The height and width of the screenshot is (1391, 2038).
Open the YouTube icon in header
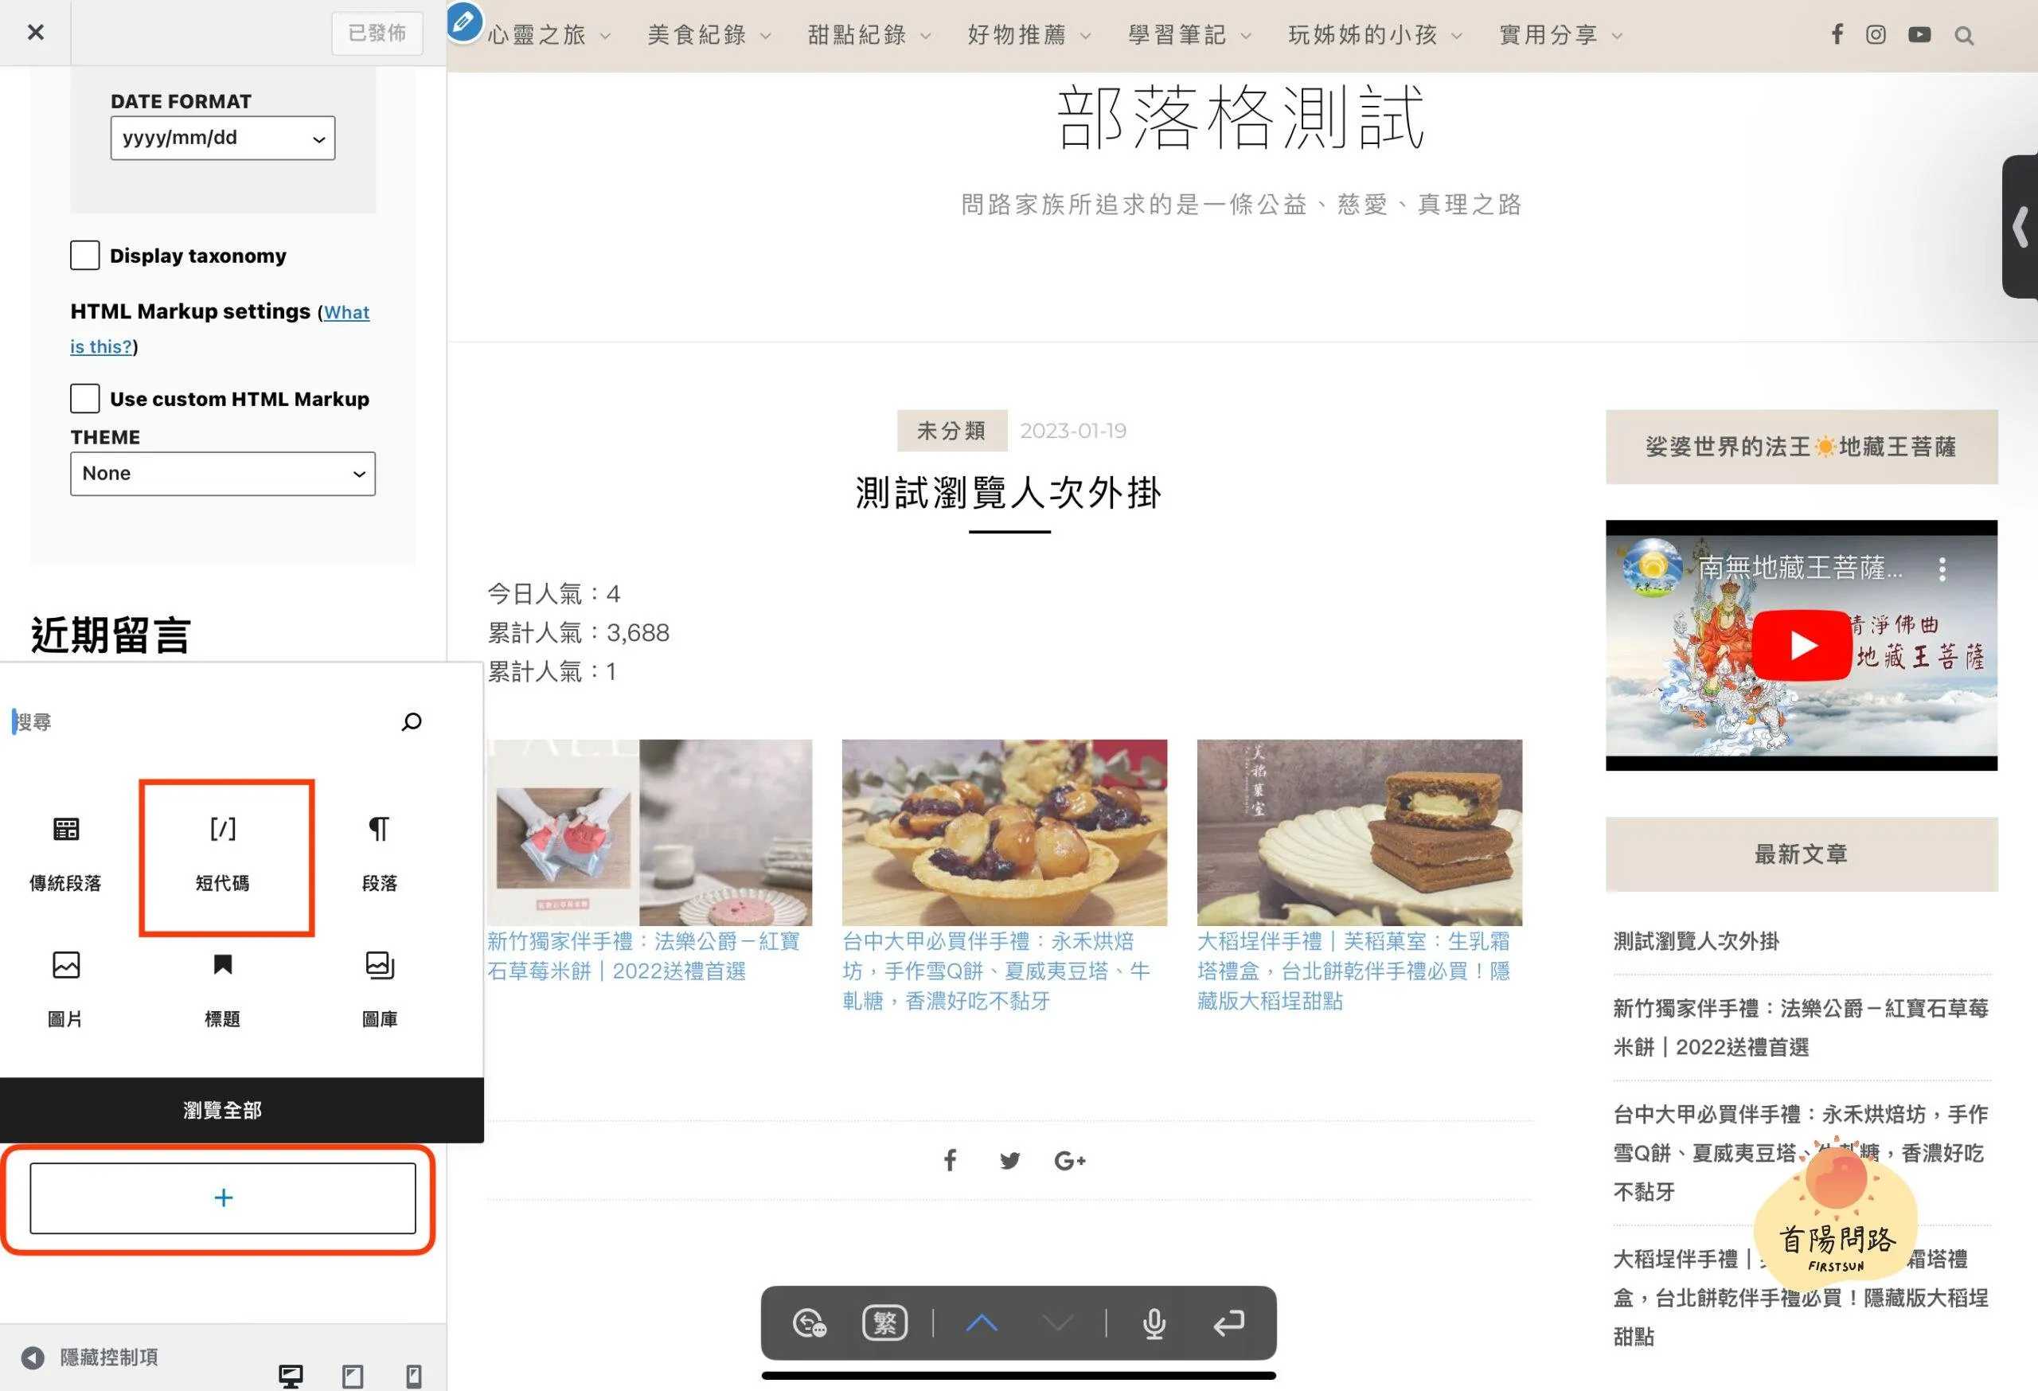pos(1919,35)
